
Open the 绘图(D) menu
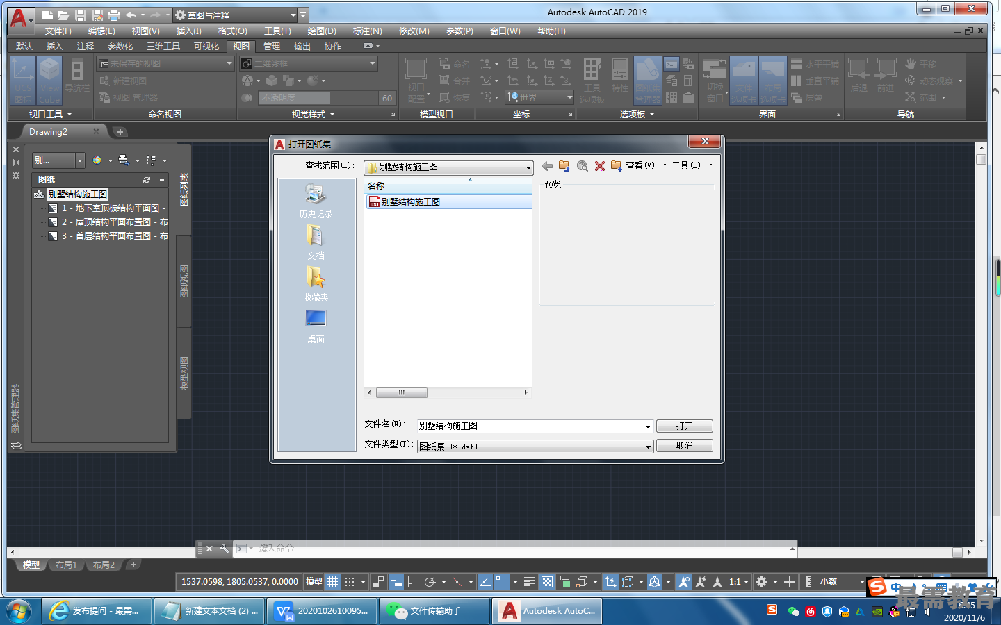[322, 31]
